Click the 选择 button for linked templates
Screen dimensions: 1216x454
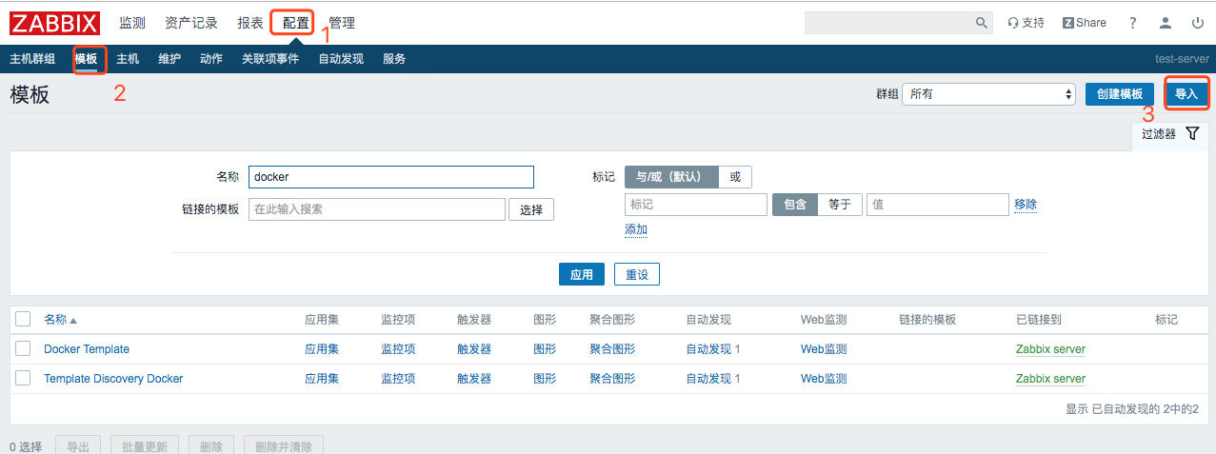(x=531, y=209)
